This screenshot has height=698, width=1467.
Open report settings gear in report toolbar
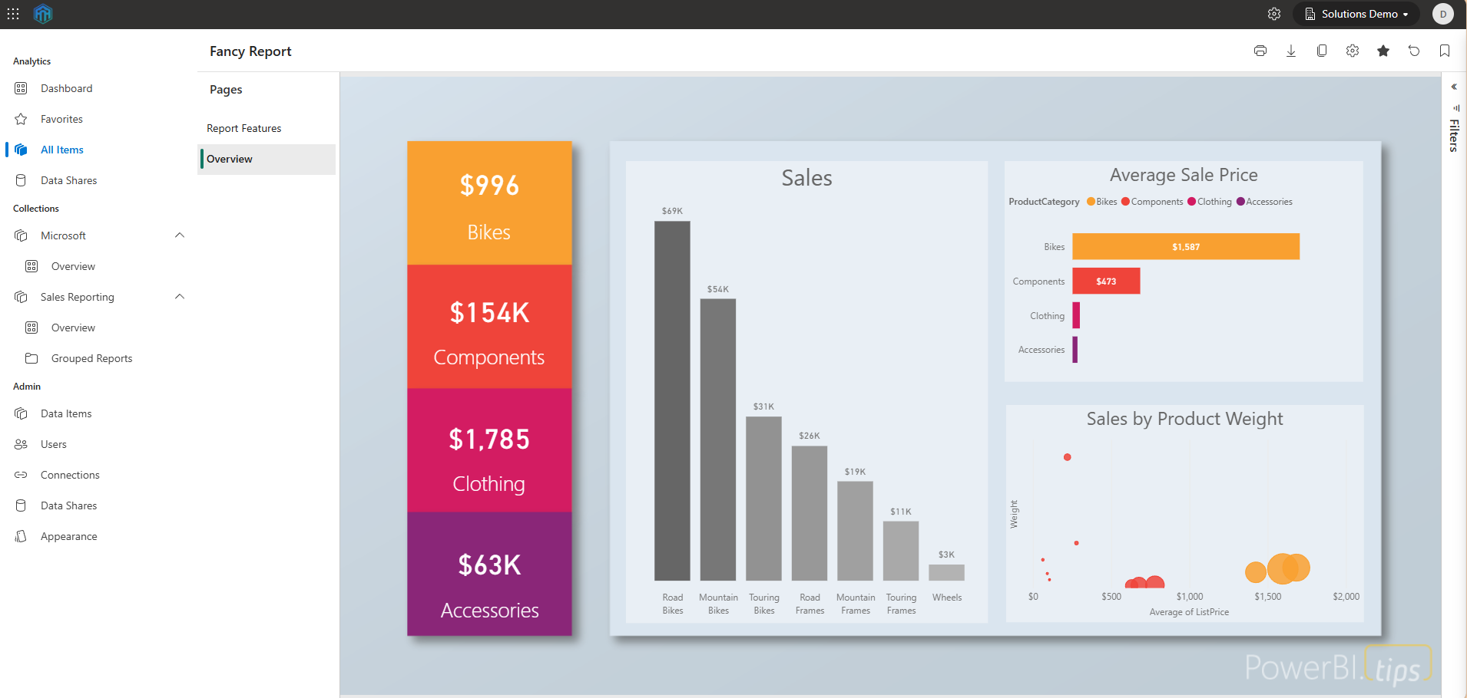pyautogui.click(x=1352, y=51)
